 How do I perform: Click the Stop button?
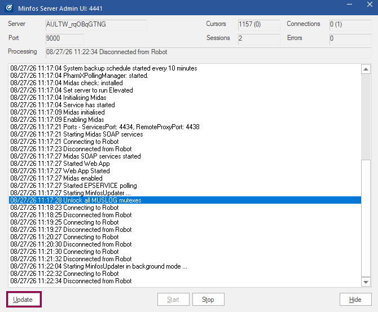tap(208, 300)
